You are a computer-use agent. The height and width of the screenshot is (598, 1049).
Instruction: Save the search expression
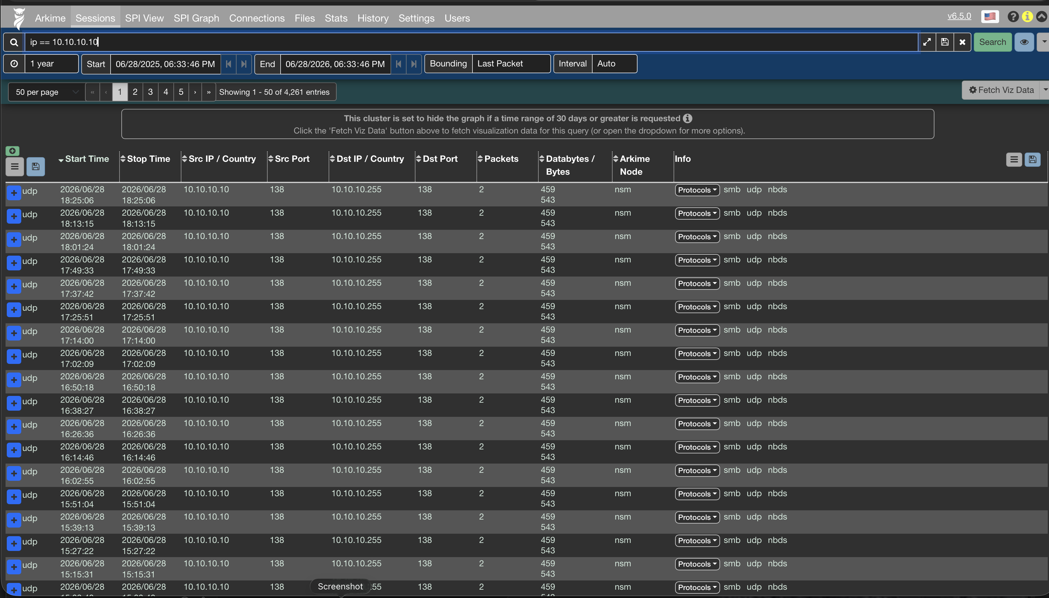tap(945, 42)
